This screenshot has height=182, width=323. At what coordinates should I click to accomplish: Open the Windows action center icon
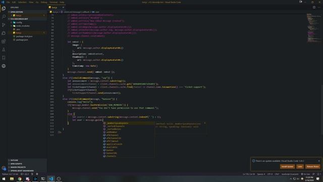click(x=318, y=178)
